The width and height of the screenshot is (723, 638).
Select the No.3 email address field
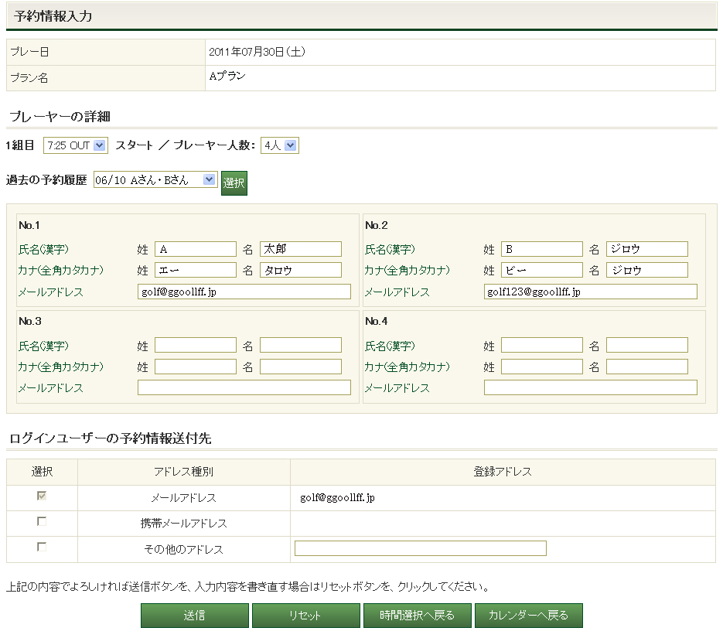[244, 387]
